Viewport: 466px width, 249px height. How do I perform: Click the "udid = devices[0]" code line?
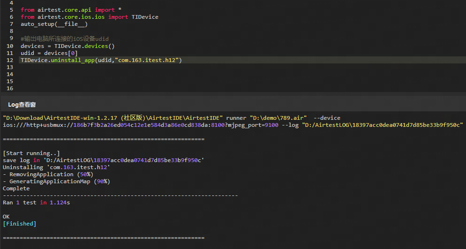click(x=49, y=53)
